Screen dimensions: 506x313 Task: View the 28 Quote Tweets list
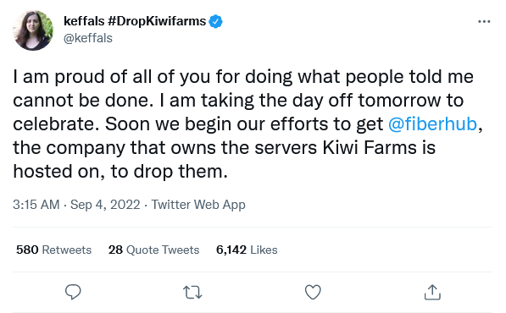(x=153, y=250)
